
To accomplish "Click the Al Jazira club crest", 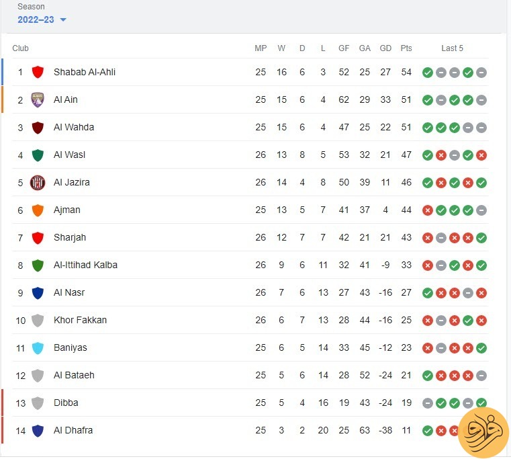I will (38, 182).
